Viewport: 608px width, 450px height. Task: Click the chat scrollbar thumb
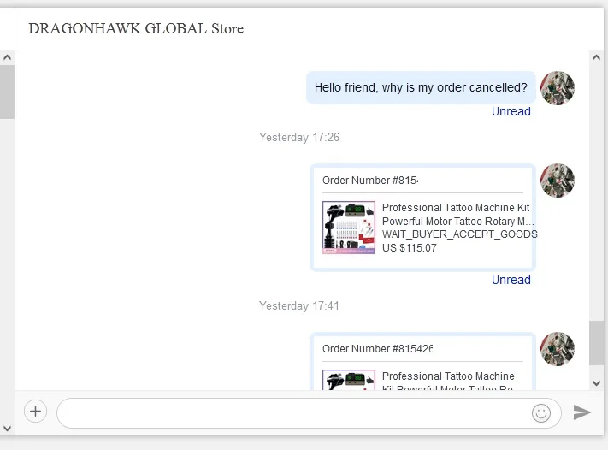tap(596, 343)
